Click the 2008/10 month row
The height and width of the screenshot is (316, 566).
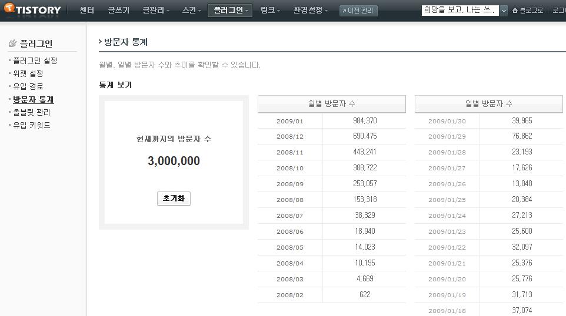coord(332,168)
